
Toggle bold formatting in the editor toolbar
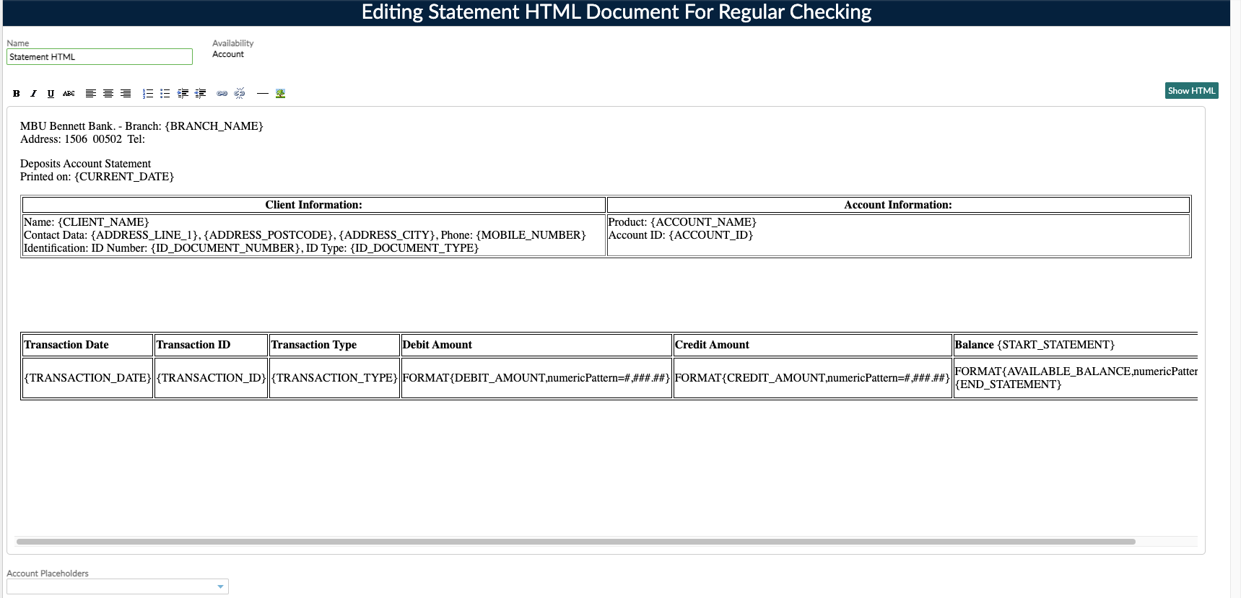[x=16, y=93]
